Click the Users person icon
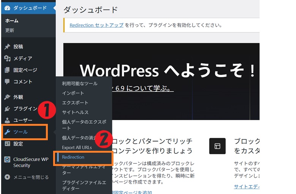Screen dimensions: 296x194 tap(7, 120)
